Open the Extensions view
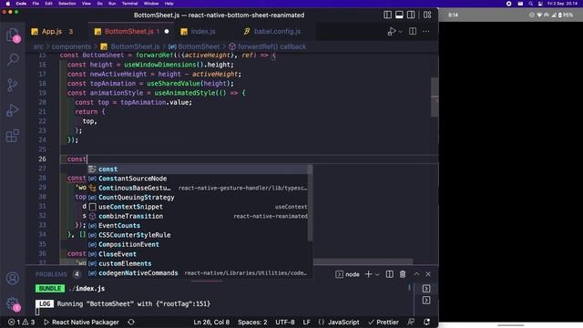Screen dimensions: 583x328 13,136
